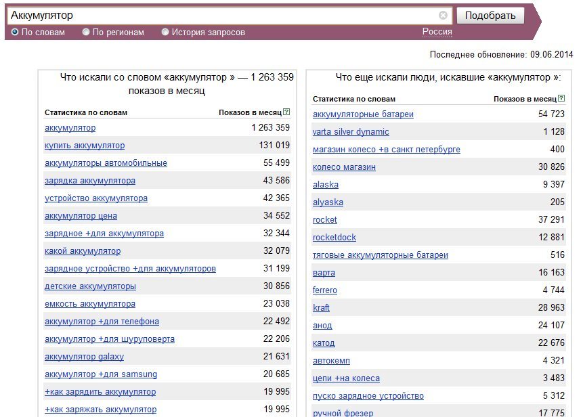
Task: Click the value '43 586' for зарядка аккумулятора
Action: (276, 180)
